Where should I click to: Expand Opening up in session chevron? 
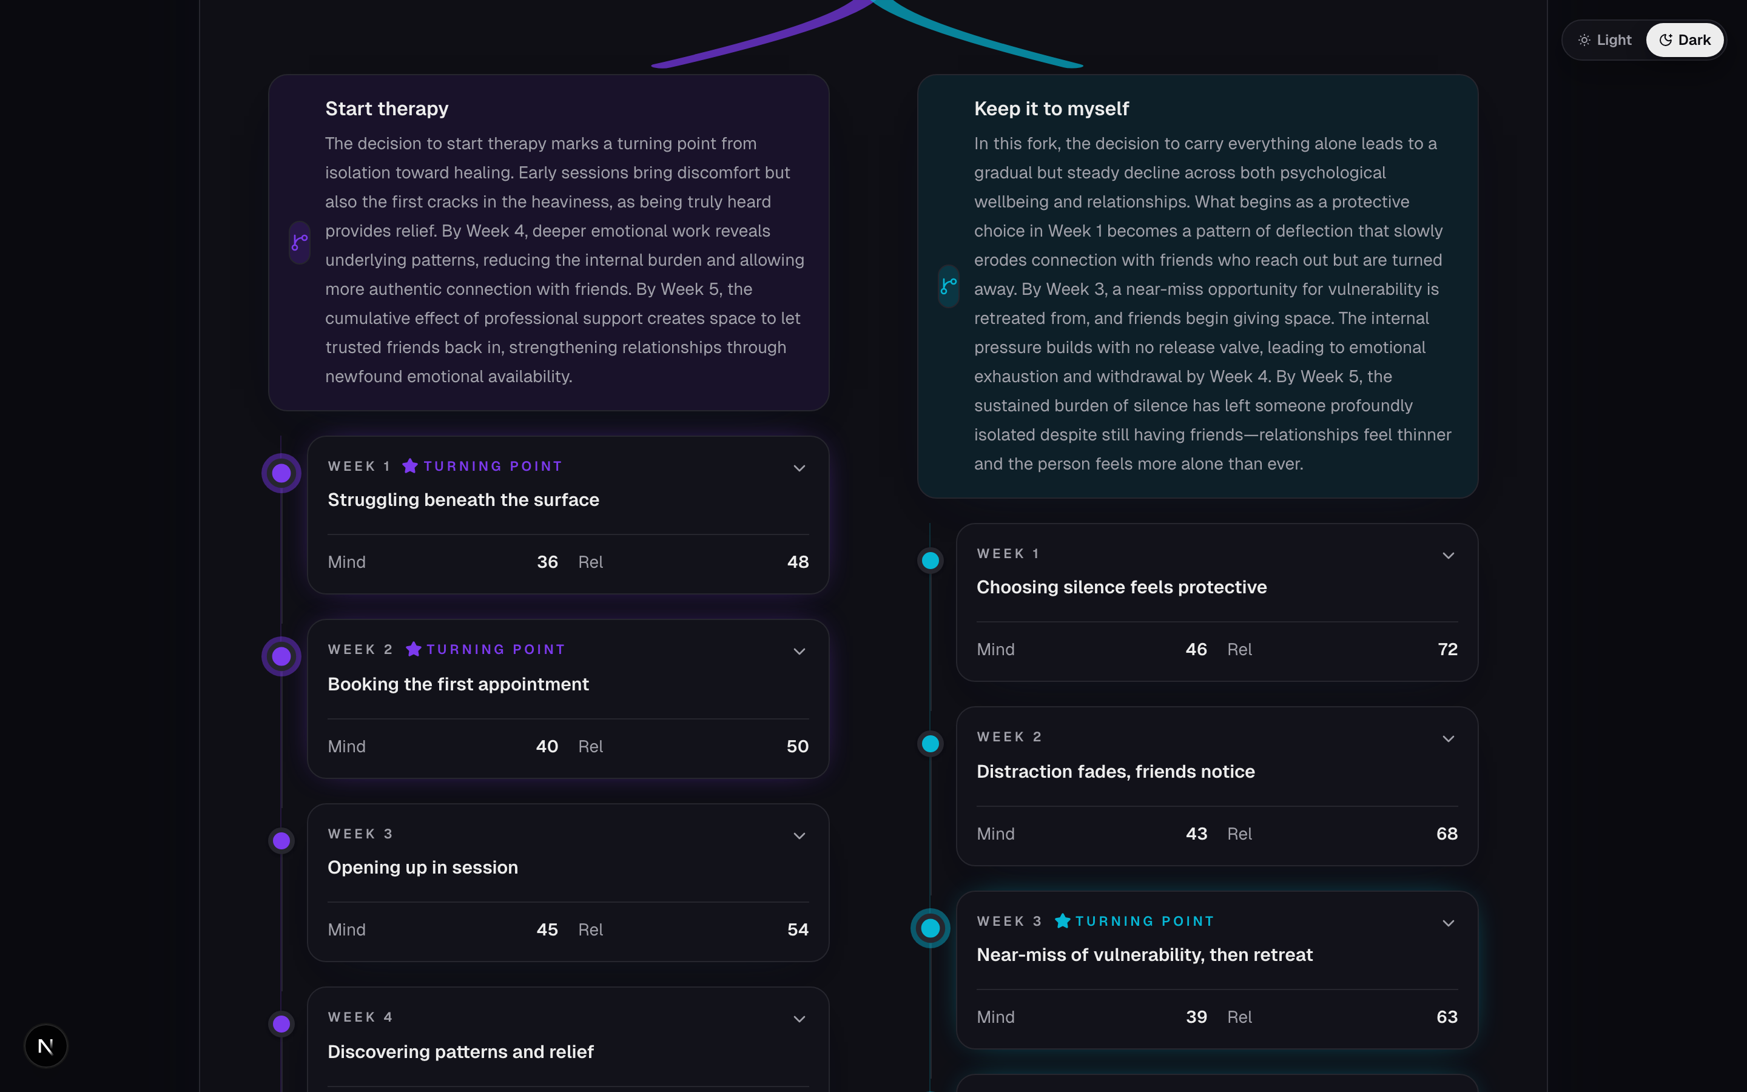[799, 835]
